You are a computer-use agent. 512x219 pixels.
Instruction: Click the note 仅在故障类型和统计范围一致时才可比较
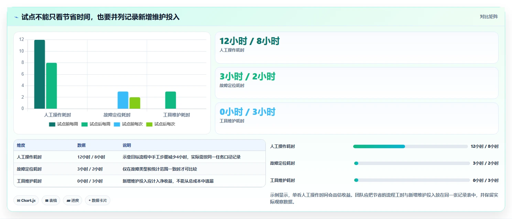[160, 169]
